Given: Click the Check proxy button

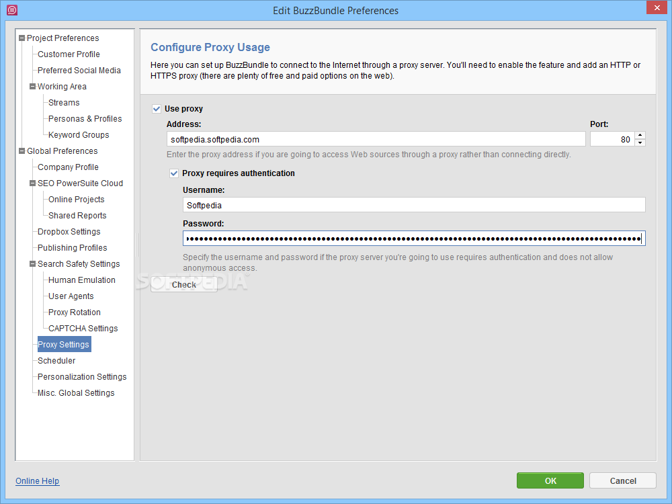Looking at the screenshot, I should (184, 284).
